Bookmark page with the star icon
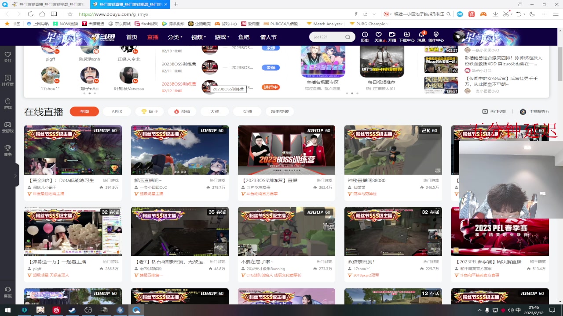Screen dimensions: 563x316 [70, 14]
